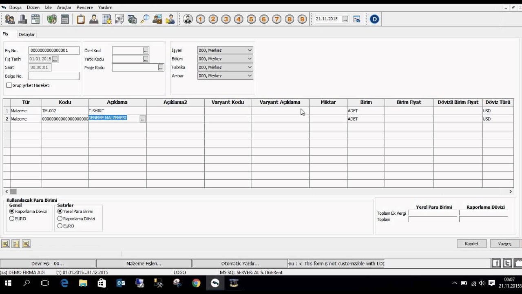Image resolution: width=522 pixels, height=294 pixels.
Task: Click the Belge No. input field
Action: click(54, 76)
